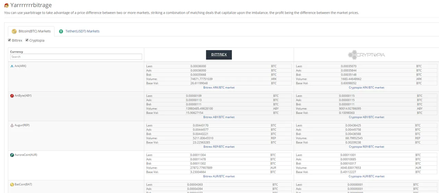Click Ark Cryptopia ask value 0.00035844
This screenshot has width=439, height=193.
pos(349,70)
